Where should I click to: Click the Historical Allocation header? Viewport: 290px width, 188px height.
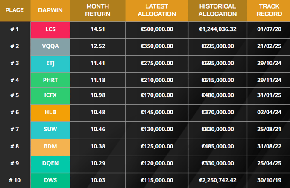click(x=218, y=10)
